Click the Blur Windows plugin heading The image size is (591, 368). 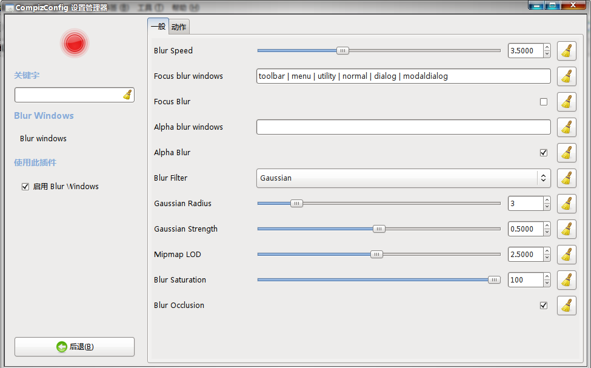(x=44, y=116)
